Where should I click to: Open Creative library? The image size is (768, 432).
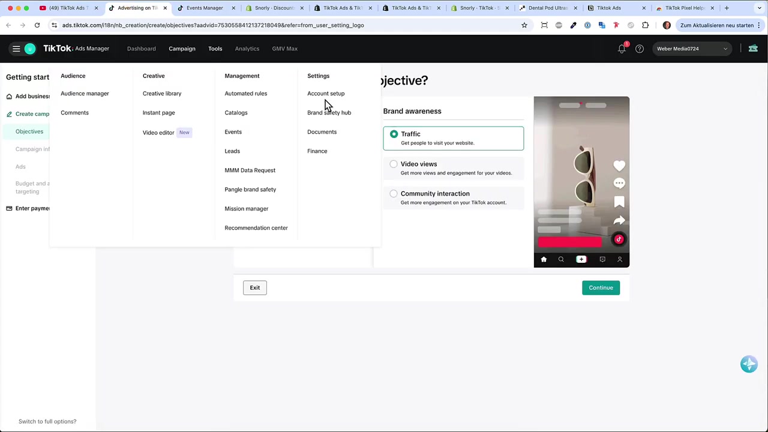point(162,94)
